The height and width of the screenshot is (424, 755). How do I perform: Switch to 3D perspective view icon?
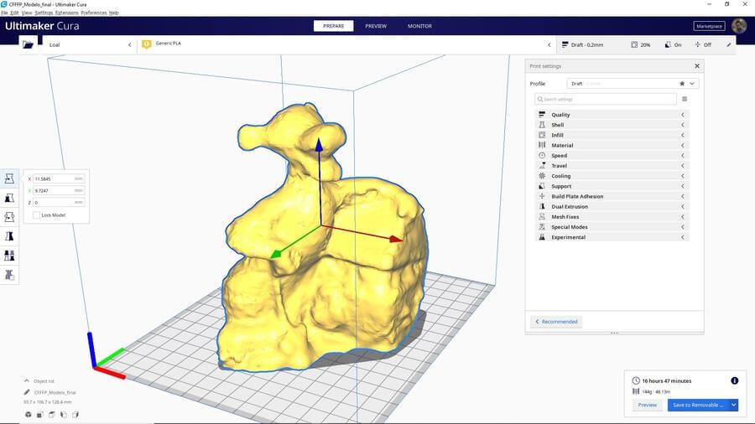29,415
